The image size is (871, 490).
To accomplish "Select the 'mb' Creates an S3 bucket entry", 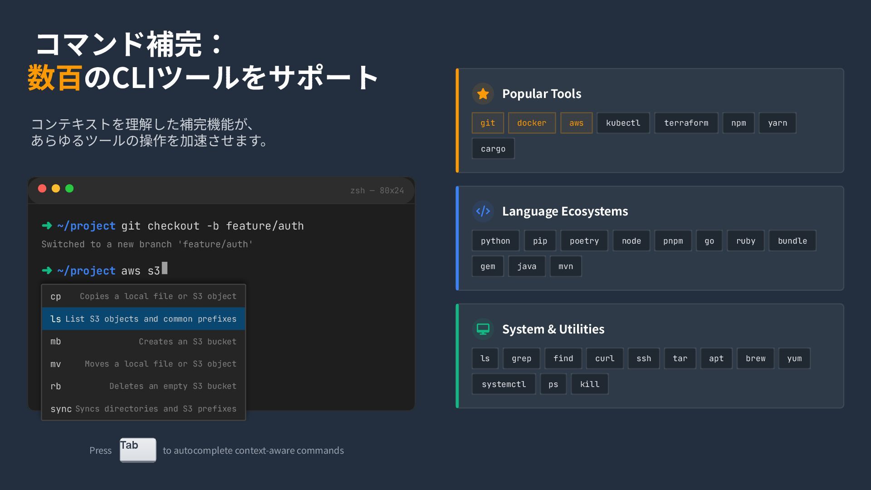I will 143,342.
